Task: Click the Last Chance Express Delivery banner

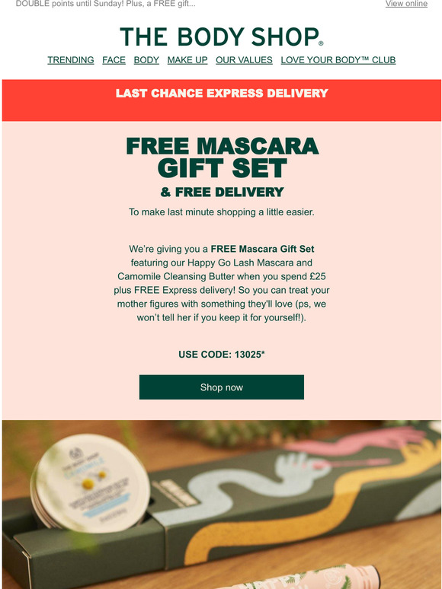Action: 222,100
